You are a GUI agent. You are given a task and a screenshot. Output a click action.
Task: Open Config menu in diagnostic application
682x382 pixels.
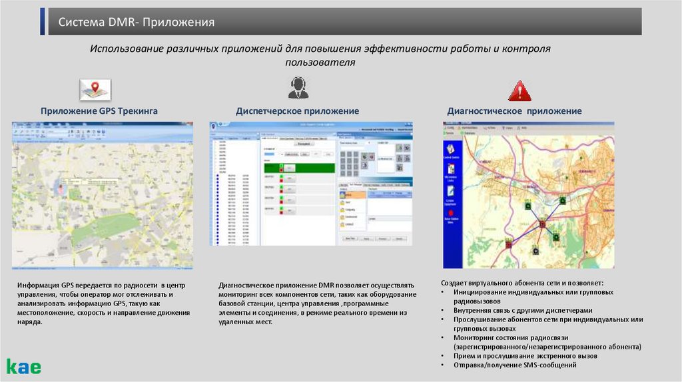tap(449, 128)
